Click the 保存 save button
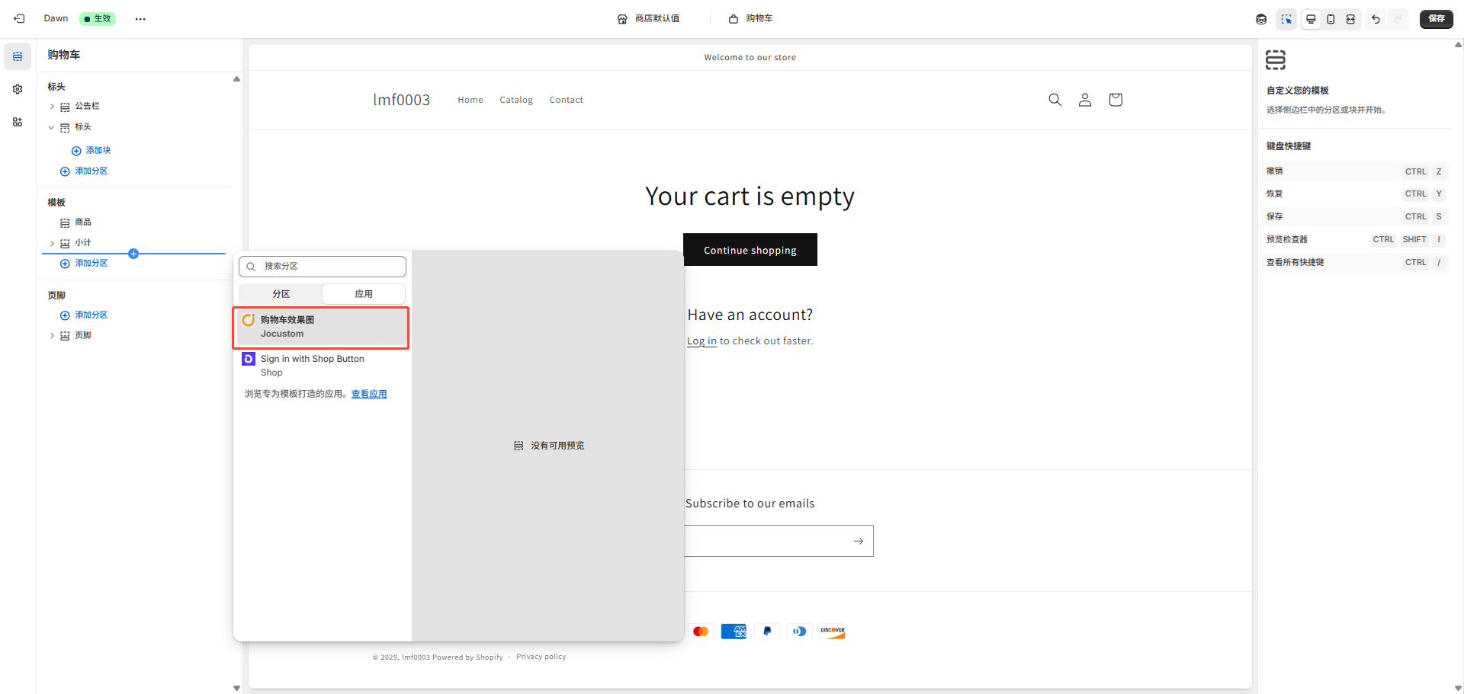The height and width of the screenshot is (694, 1464). 1436,19
